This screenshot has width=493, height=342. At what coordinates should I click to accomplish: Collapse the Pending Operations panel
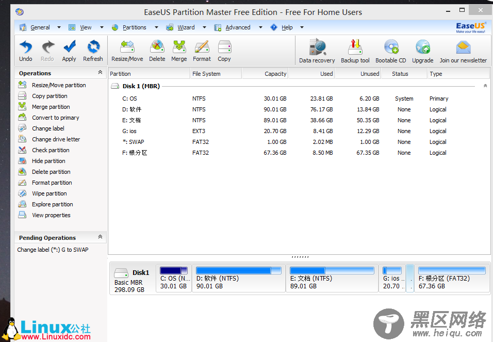pyautogui.click(x=100, y=237)
